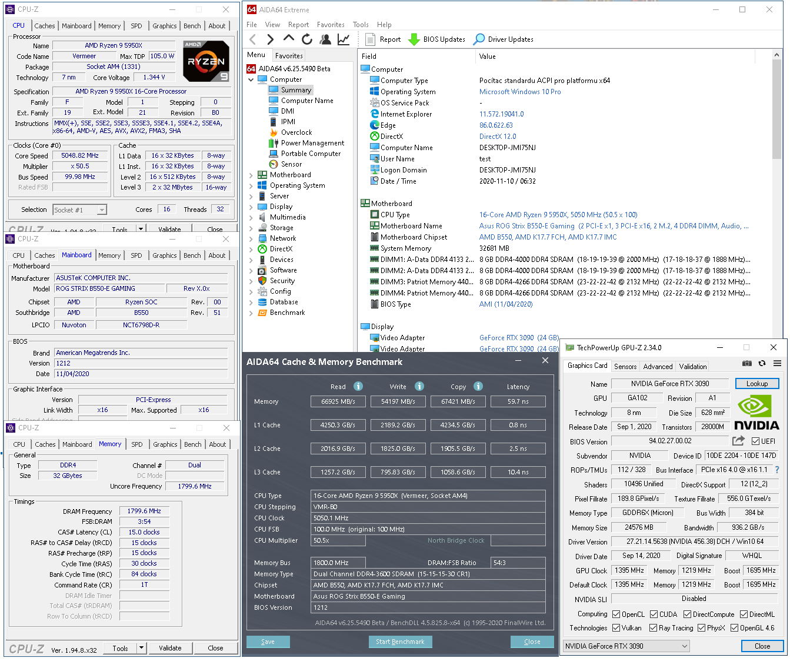790x661 pixels.
Task: Click Start Benchmark in Cache & Memory Benchmark
Action: tap(400, 642)
